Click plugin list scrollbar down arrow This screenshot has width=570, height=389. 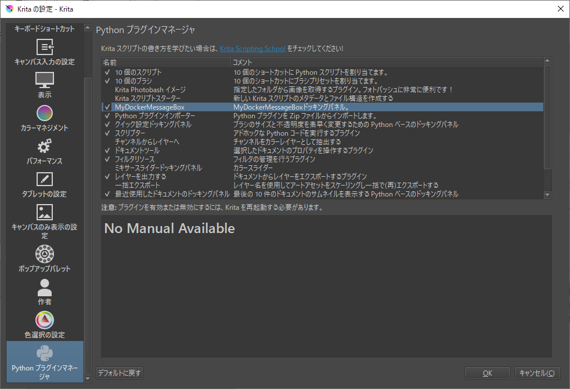click(x=547, y=195)
